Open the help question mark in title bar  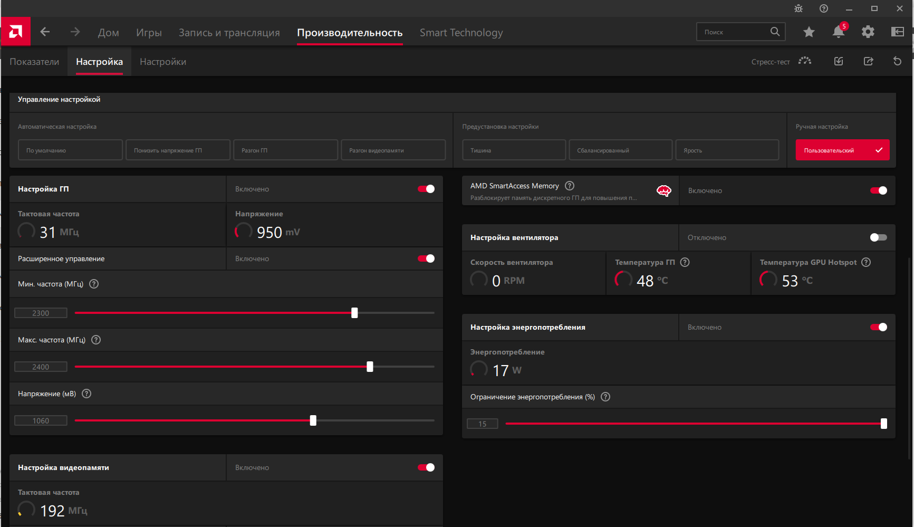click(824, 8)
